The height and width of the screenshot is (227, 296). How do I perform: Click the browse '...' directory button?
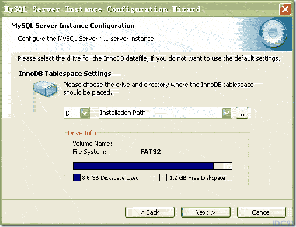pyautogui.click(x=242, y=113)
